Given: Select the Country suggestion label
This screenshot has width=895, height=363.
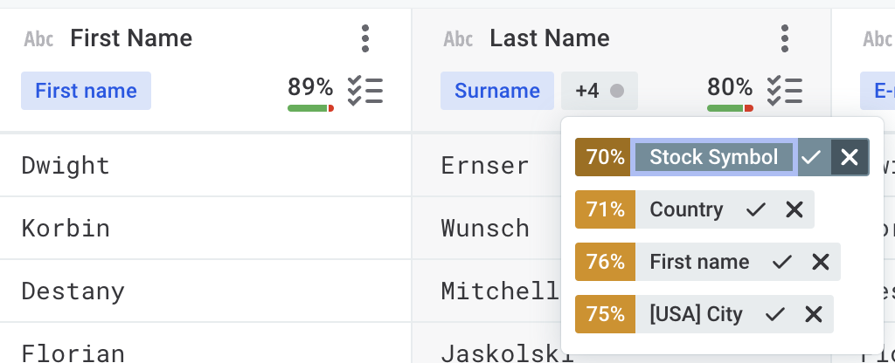Looking at the screenshot, I should [686, 209].
